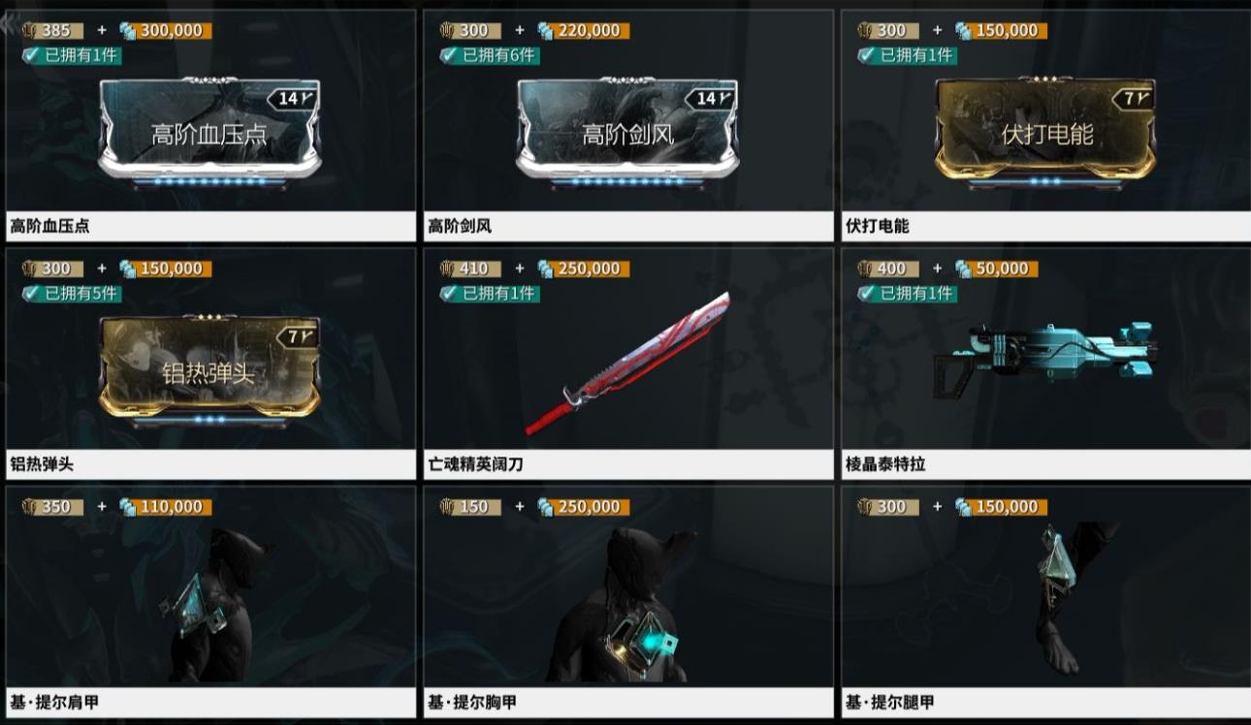Click the 高阶剑风 name label bar
This screenshot has width=1251, height=725.
627,227
